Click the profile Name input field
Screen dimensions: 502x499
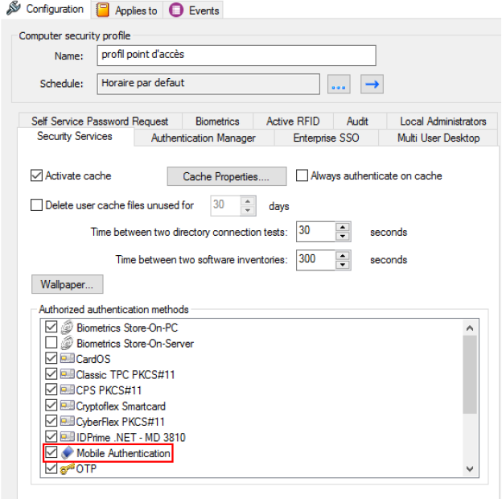(237, 56)
